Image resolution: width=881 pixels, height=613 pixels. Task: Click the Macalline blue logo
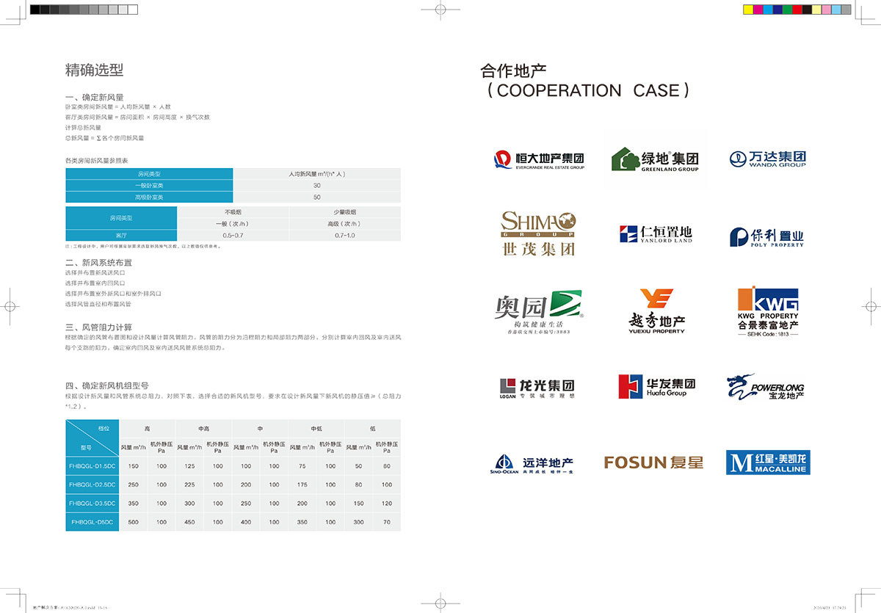point(767,462)
